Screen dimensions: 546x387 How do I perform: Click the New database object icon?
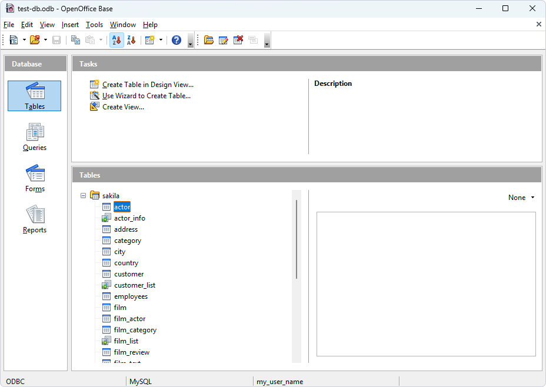click(13, 39)
